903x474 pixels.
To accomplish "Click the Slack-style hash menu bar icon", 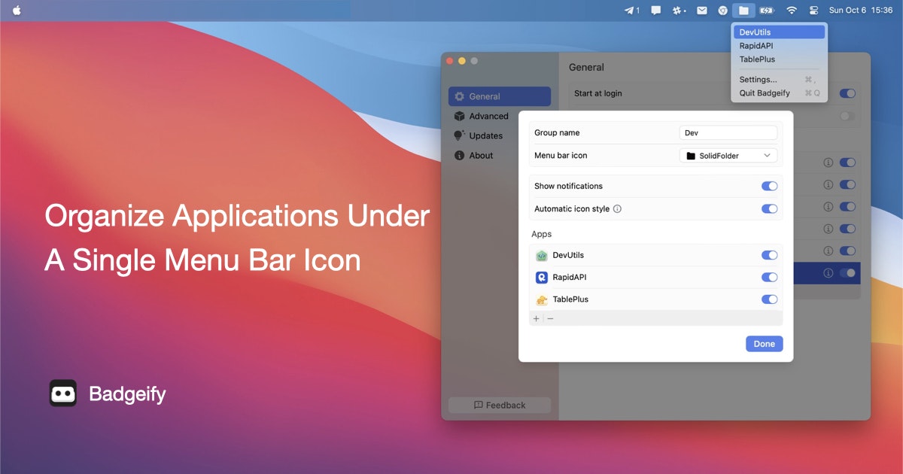I will click(x=679, y=11).
